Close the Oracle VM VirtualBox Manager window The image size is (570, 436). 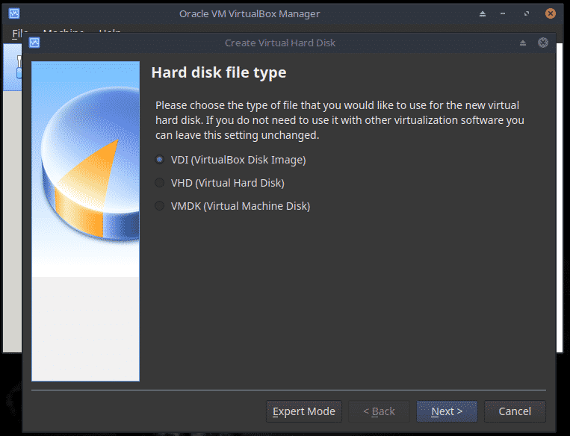click(x=551, y=13)
